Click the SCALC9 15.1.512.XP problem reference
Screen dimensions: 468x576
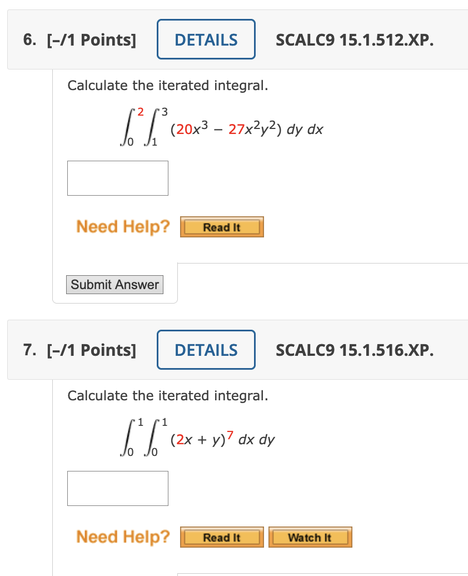354,39
